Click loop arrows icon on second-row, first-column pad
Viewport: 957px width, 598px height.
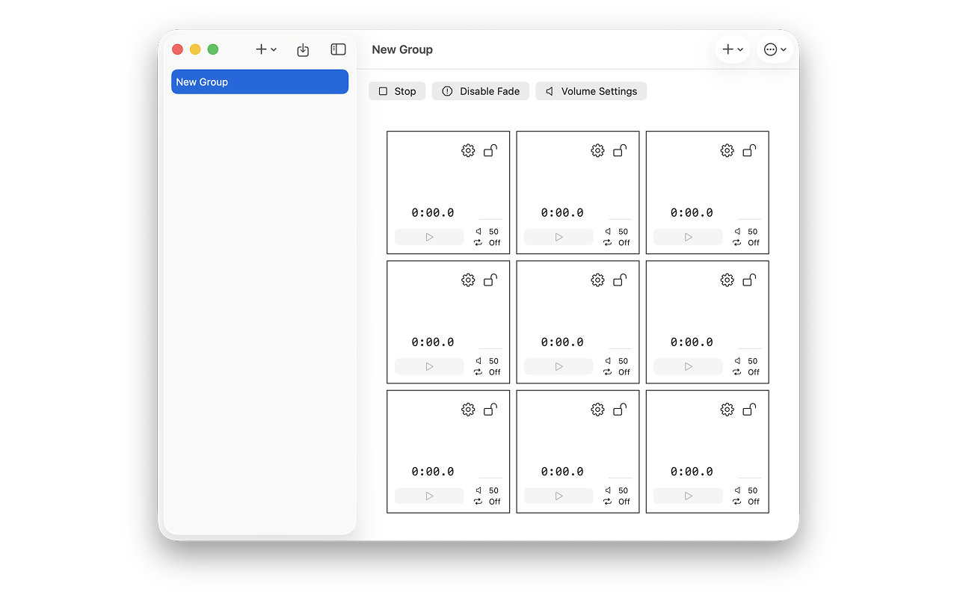point(478,372)
